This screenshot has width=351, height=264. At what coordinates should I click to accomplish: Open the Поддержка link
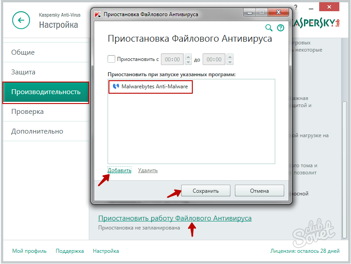click(69, 251)
